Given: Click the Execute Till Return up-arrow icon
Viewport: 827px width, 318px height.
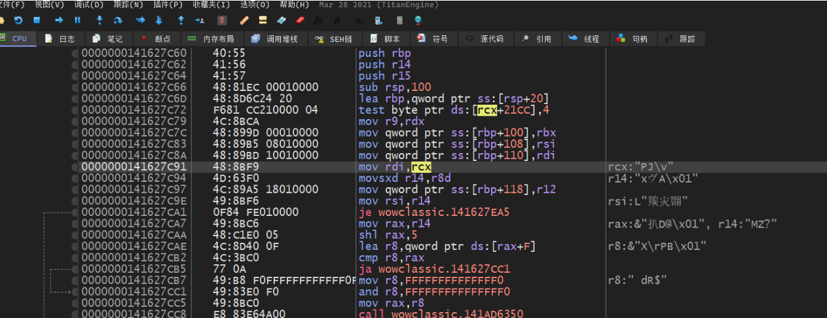Looking at the screenshot, I should [180, 20].
